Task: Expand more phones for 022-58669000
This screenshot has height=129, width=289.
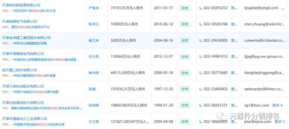Action: click(x=234, y=122)
